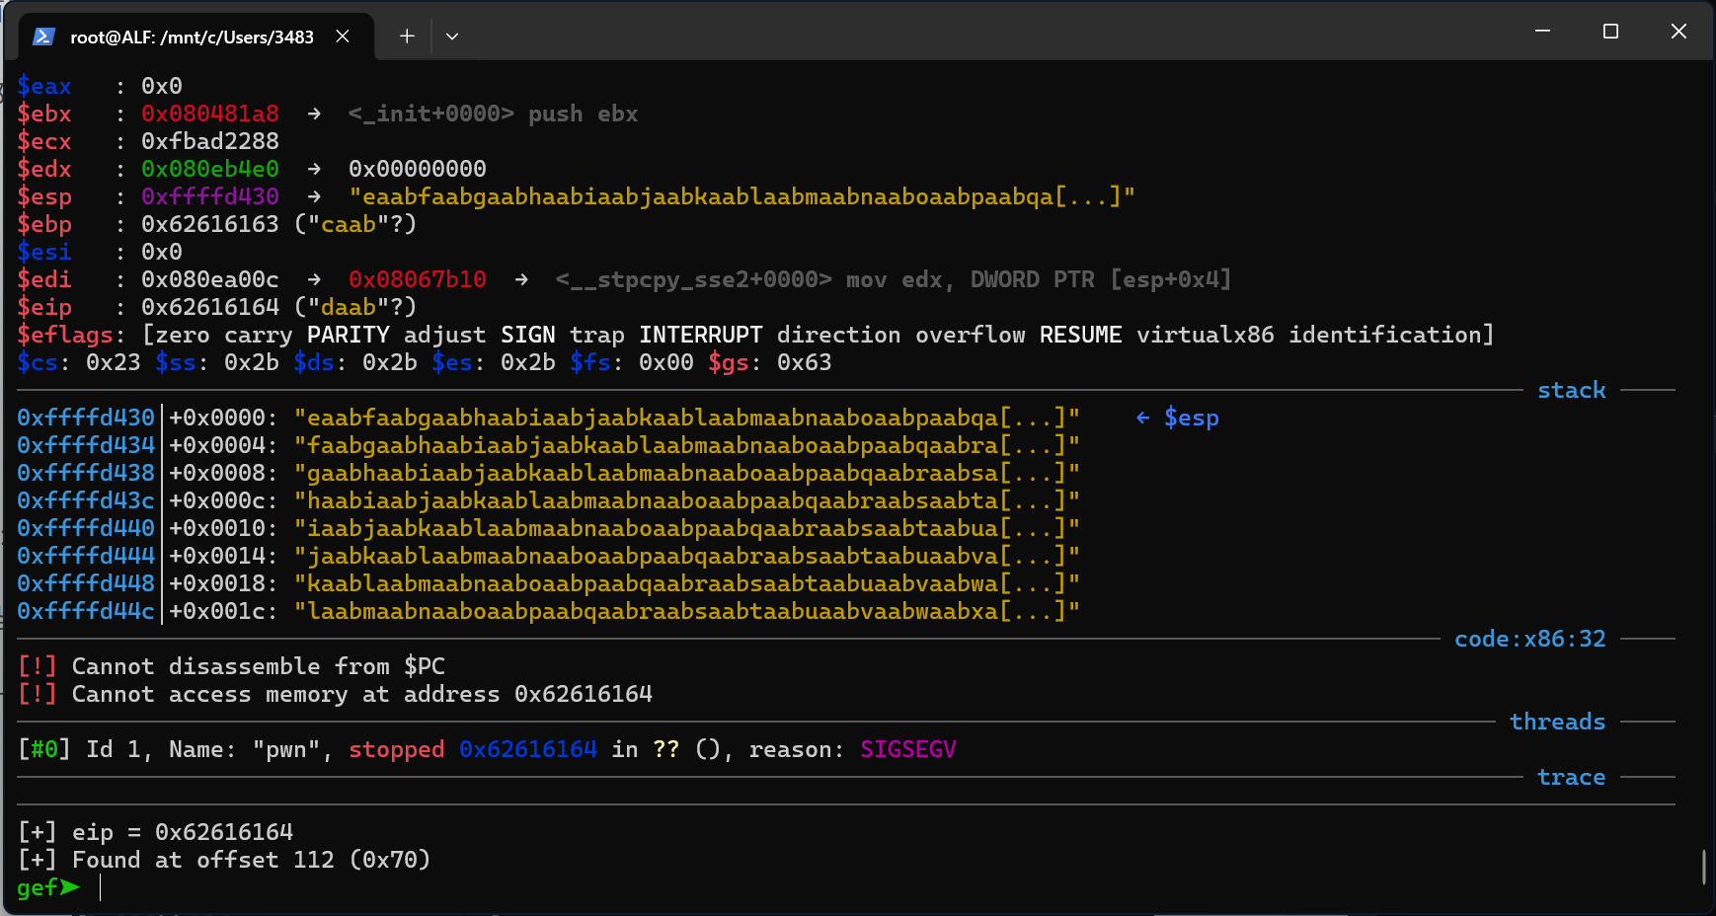Click the $eip value 0x62616164 in registers
Screen dimensions: 1716x916
210,307
